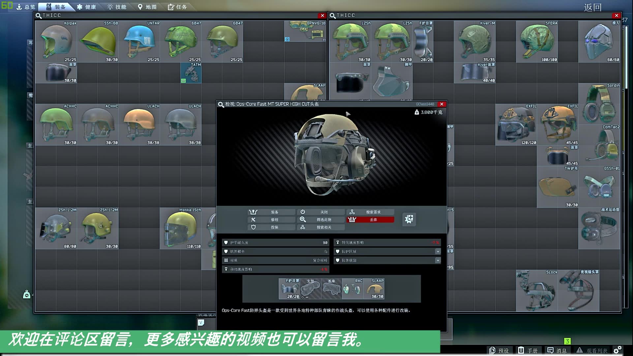
Task: Close the left THICC container window
Action: coord(322,15)
